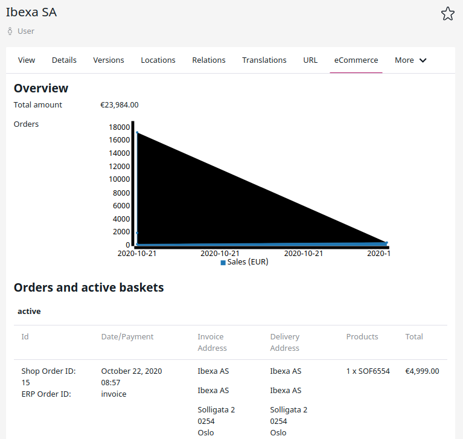Click the Ibexa SA page title
Image resolution: width=463 pixels, height=439 pixels.
point(31,12)
